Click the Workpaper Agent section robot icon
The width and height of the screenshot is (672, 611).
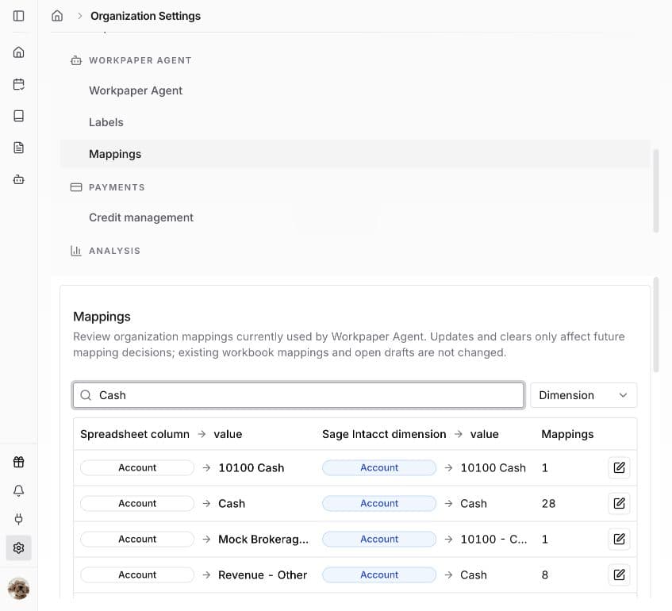(76, 60)
